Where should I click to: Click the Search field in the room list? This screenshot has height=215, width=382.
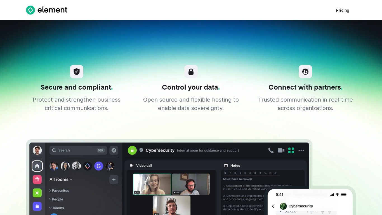[x=78, y=150]
